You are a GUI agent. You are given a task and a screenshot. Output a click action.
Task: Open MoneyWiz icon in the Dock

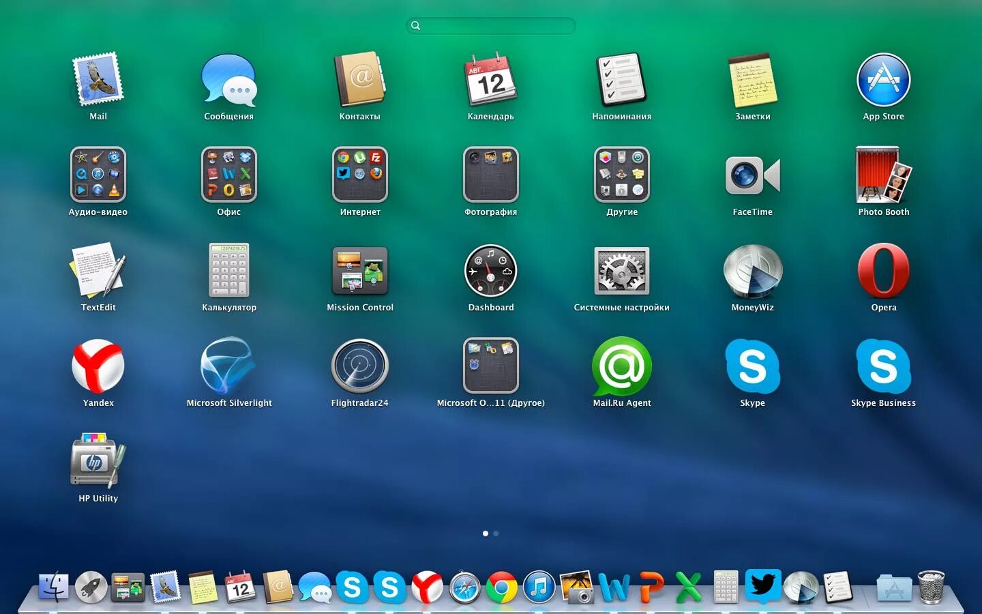tap(801, 587)
